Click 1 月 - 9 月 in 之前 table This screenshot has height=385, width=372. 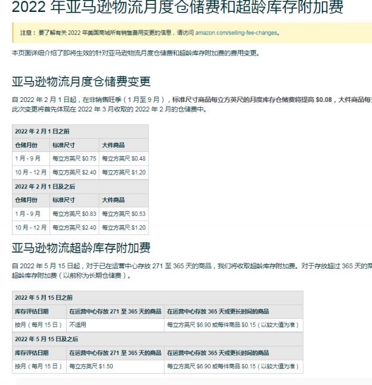point(31,159)
